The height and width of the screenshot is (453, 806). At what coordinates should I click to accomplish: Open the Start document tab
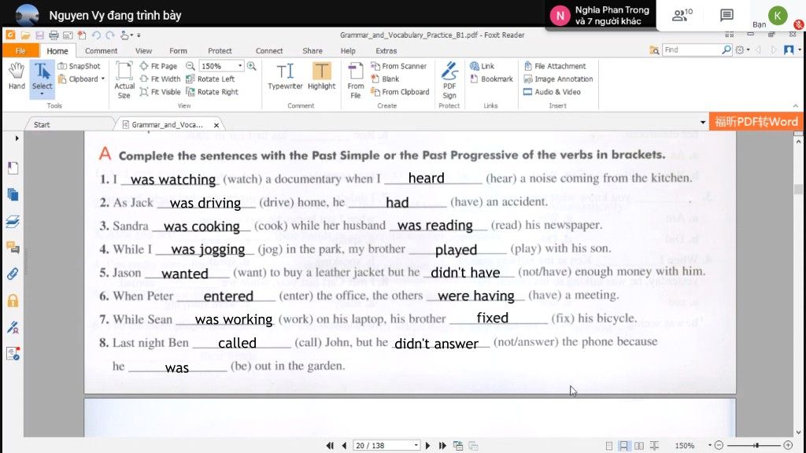[43, 125]
